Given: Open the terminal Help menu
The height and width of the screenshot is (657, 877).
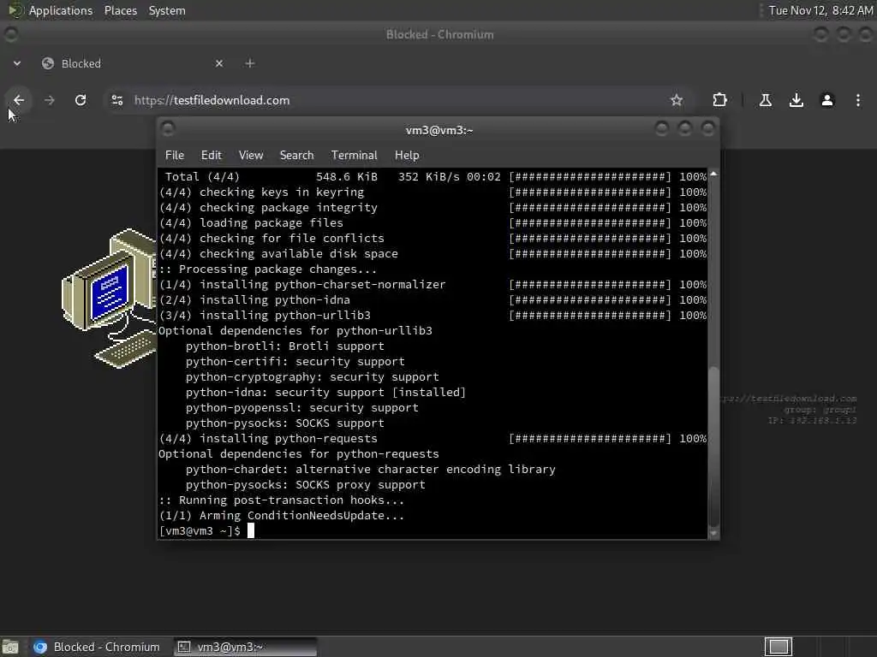Looking at the screenshot, I should 407,156.
